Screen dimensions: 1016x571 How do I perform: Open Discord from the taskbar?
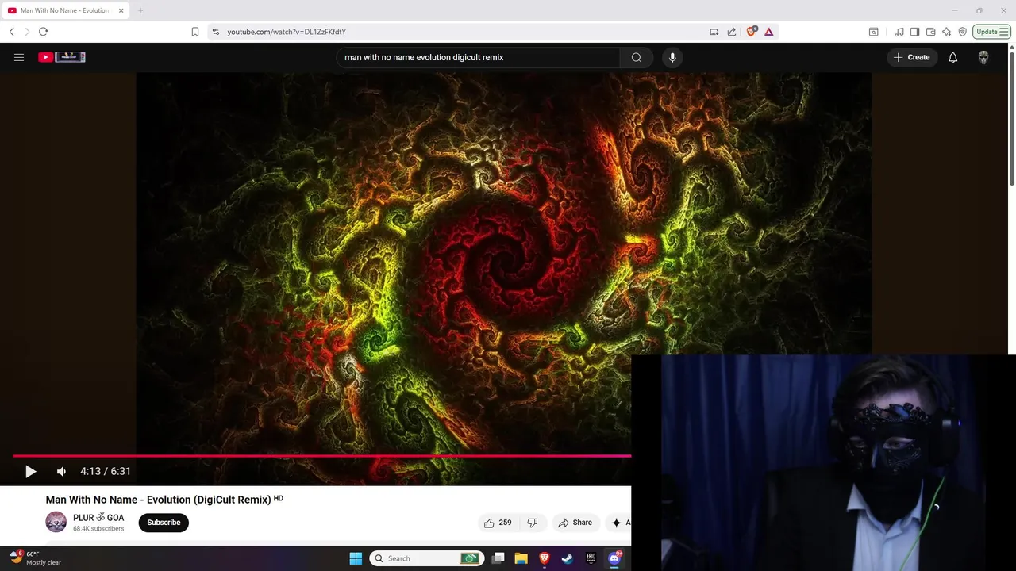(x=614, y=558)
